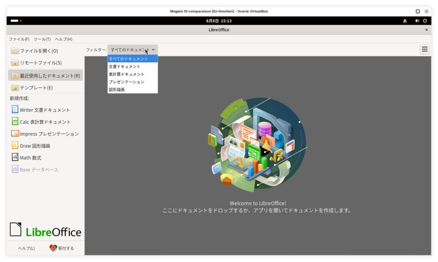Image resolution: width=438 pixels, height=262 pixels.
Task: Click リモートファイル(S) label
Action: click(x=41, y=63)
